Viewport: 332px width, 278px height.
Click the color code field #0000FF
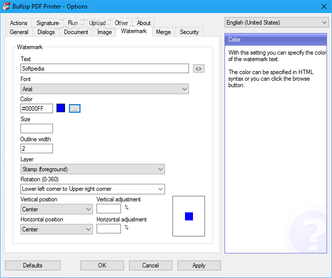point(36,108)
